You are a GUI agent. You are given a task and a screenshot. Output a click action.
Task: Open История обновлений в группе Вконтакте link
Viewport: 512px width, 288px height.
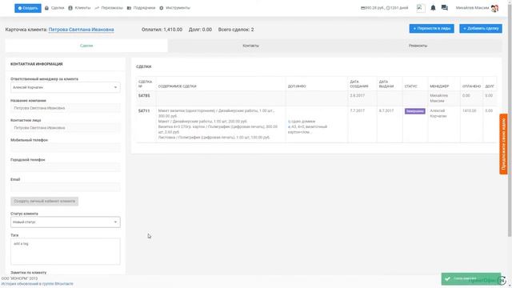pyautogui.click(x=38, y=284)
